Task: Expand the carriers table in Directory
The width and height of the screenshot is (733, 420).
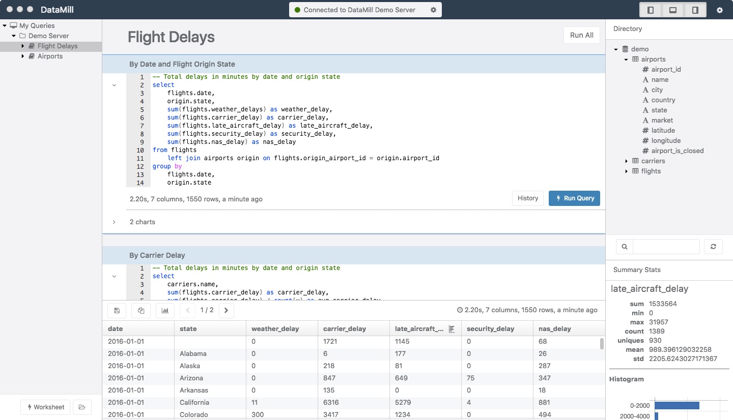Action: pyautogui.click(x=627, y=161)
